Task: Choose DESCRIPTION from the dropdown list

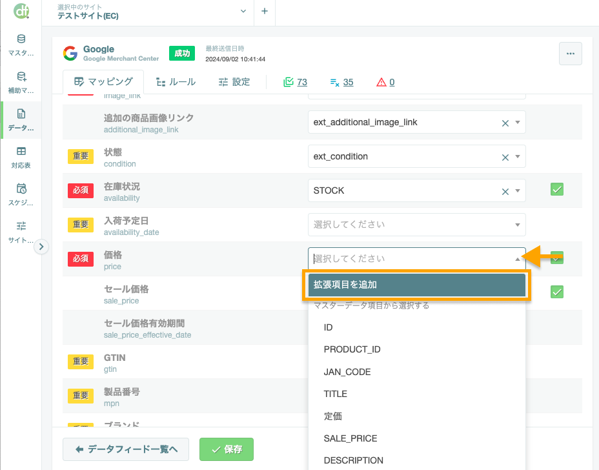Action: pyautogui.click(x=417, y=460)
